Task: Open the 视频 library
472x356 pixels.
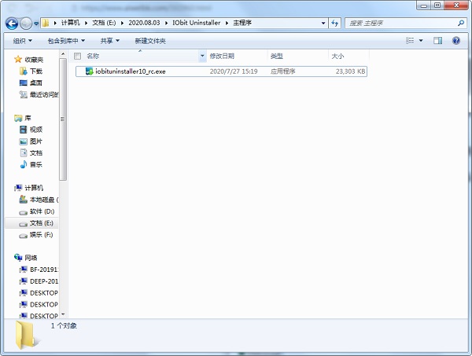Action: click(36, 130)
